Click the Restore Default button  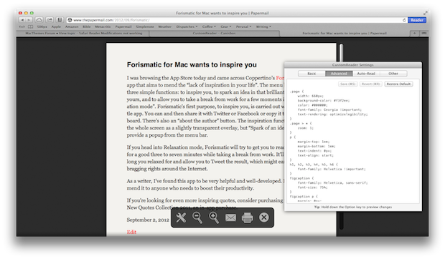[x=398, y=84]
